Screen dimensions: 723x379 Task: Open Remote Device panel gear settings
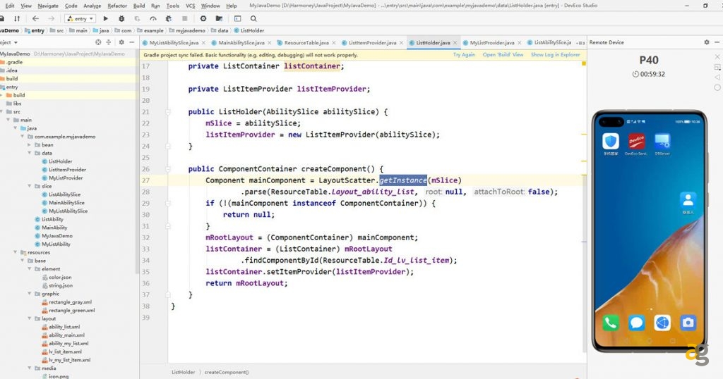click(x=706, y=42)
